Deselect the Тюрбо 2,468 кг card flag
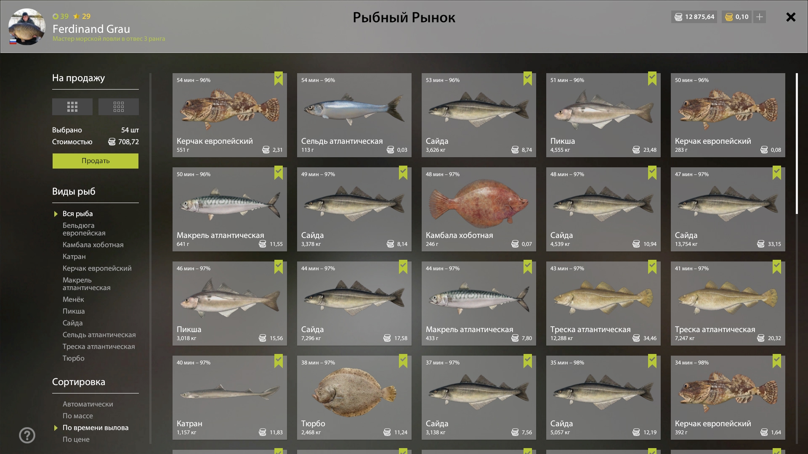 [403, 361]
